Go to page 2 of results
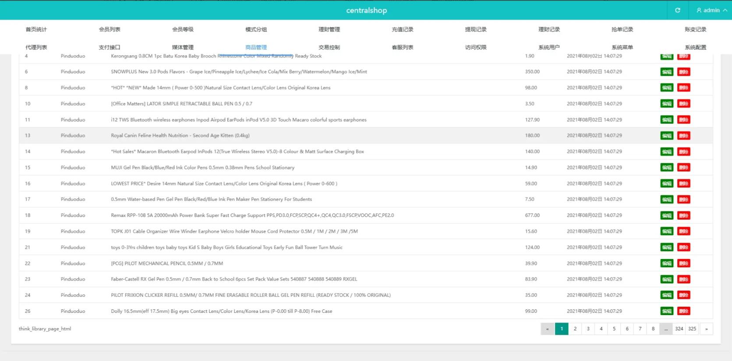 point(575,329)
